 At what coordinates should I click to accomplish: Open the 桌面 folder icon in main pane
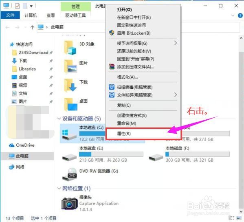(x=70, y=105)
